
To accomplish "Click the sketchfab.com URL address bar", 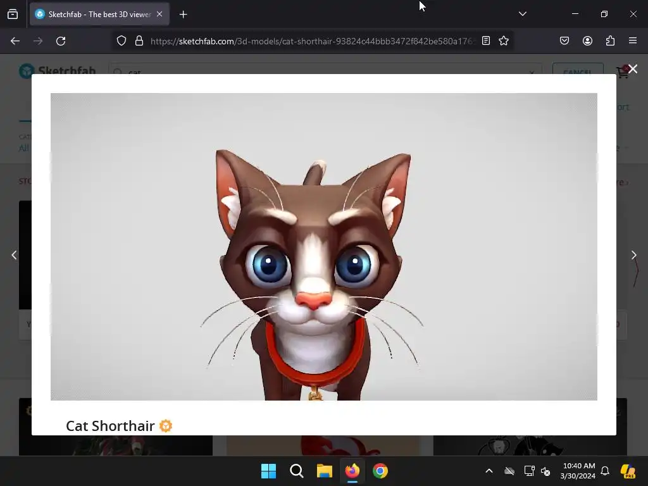I will (313, 41).
